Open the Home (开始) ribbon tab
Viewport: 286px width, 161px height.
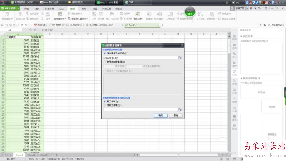click(x=26, y=9)
